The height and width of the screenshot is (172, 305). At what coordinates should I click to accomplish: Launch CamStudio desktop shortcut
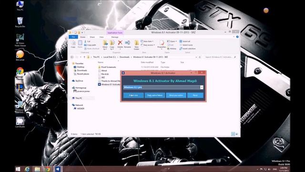coord(20,122)
